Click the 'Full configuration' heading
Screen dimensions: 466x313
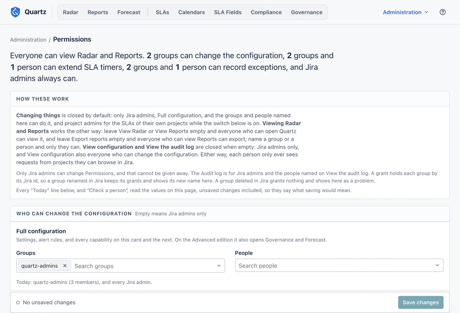click(41, 231)
